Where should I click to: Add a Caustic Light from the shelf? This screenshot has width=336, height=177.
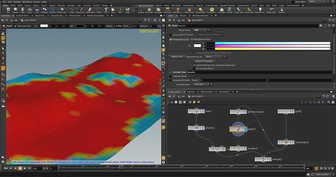pyautogui.click(x=239, y=10)
